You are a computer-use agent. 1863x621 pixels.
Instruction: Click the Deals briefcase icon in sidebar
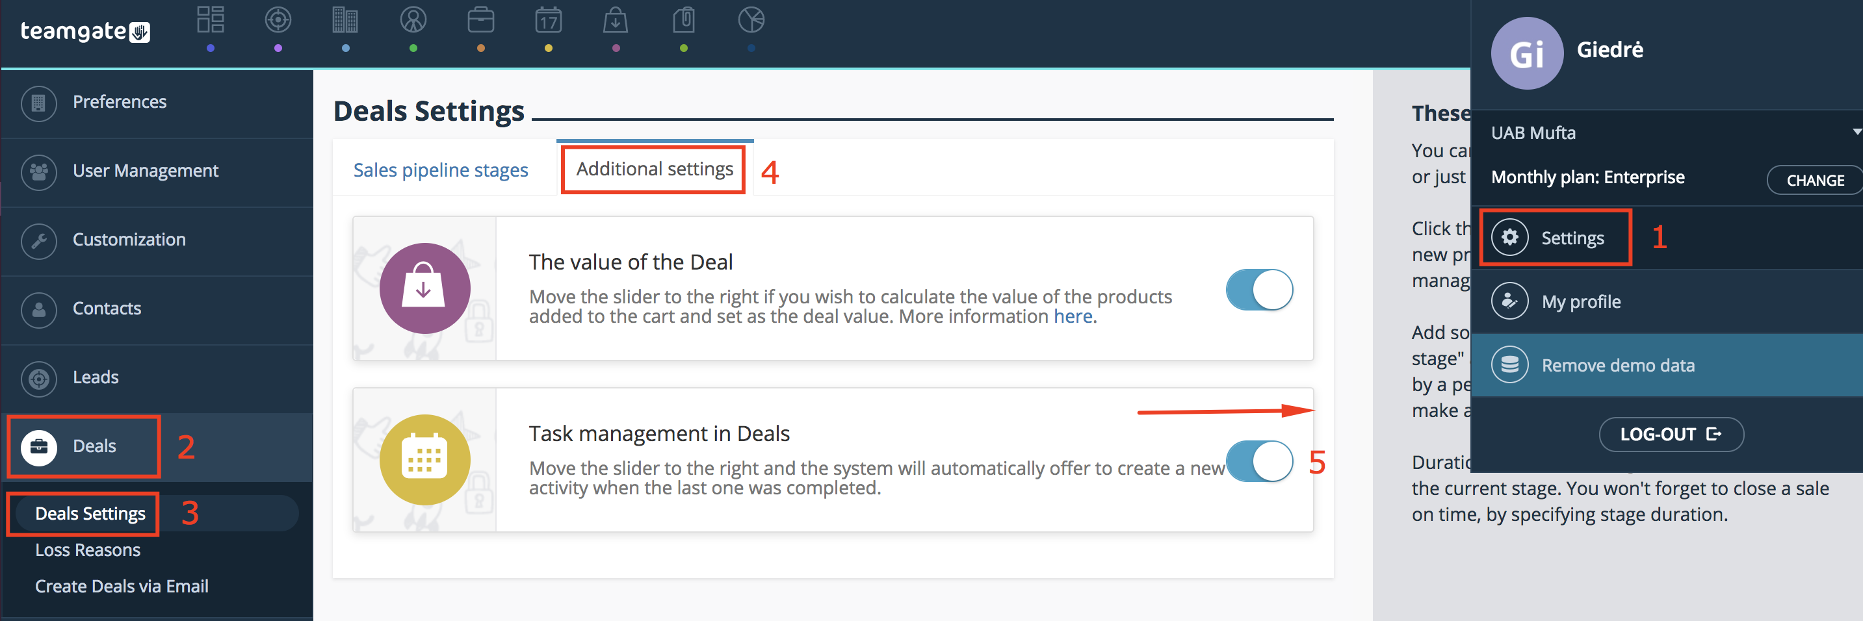click(x=39, y=447)
